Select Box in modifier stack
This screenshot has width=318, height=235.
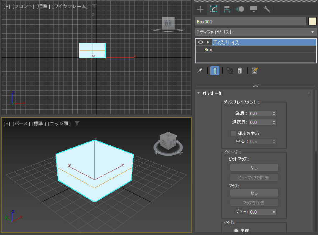[x=256, y=50]
